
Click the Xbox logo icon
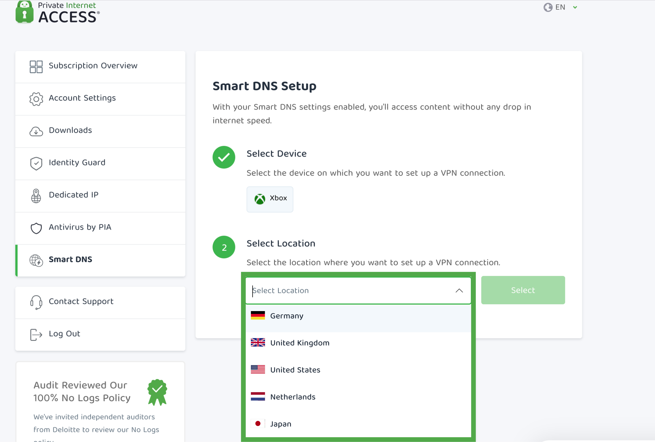pyautogui.click(x=260, y=199)
